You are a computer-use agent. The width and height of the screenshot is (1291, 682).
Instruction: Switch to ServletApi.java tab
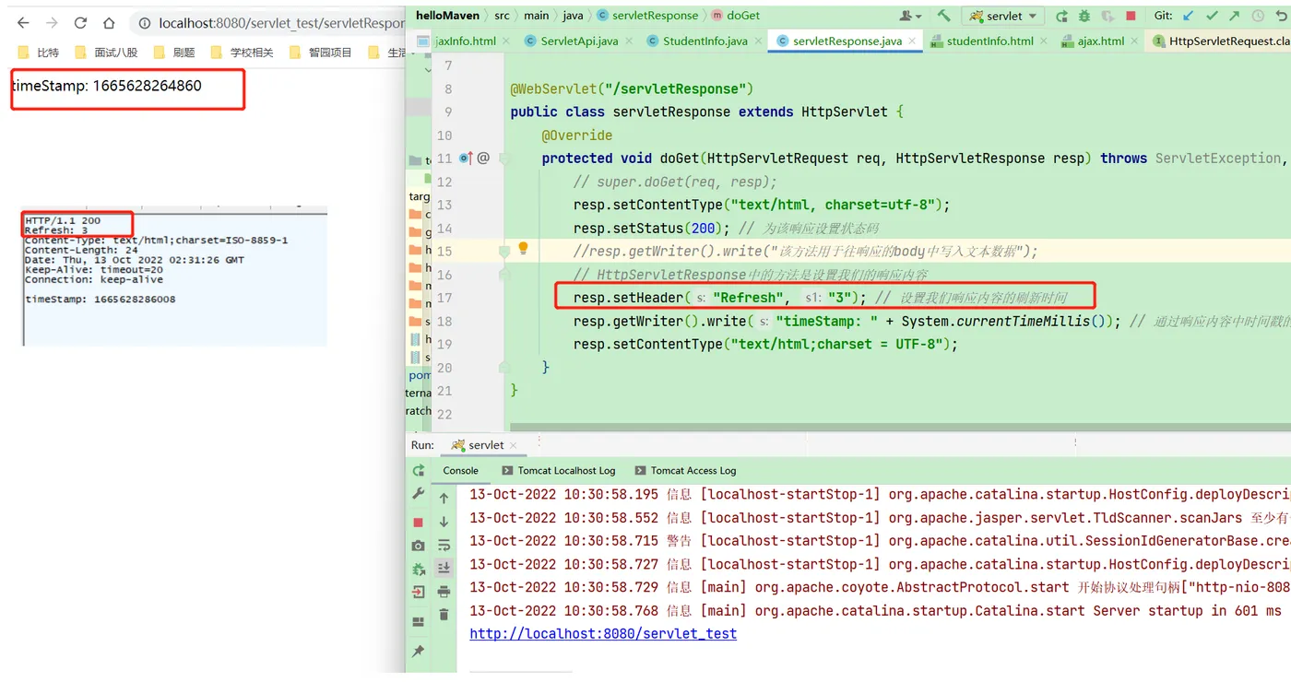(578, 41)
